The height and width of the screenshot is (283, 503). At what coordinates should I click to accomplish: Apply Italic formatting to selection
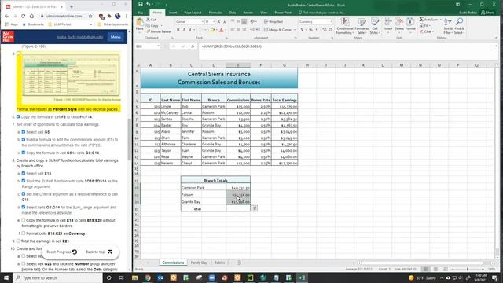tap(184, 30)
